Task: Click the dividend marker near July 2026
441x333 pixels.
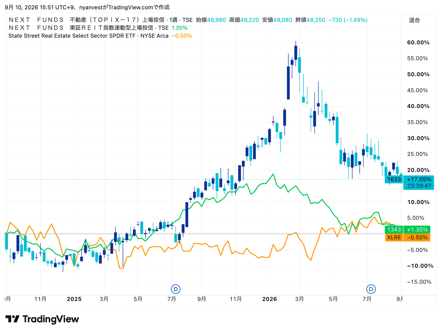Action: [371, 289]
